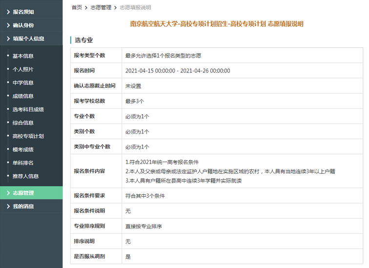The image size is (369, 268).
Task: Open 单科排名 in sidebar
Action: pos(23,163)
